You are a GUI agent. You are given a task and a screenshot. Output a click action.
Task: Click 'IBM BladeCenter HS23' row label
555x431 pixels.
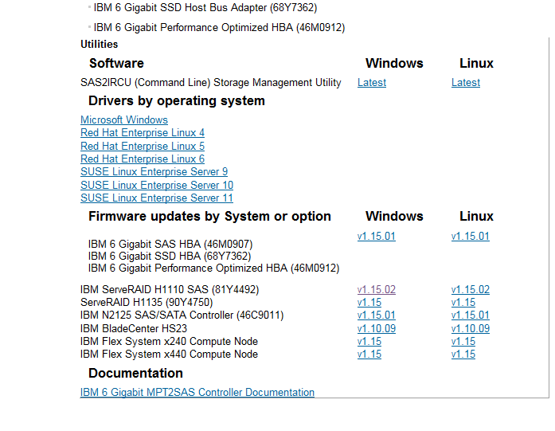pyautogui.click(x=134, y=329)
